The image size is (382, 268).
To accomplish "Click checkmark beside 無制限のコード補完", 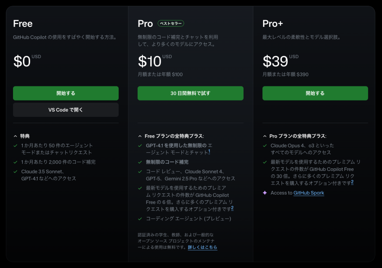I will click(x=140, y=162).
